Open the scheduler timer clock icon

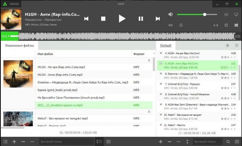pos(181,25)
